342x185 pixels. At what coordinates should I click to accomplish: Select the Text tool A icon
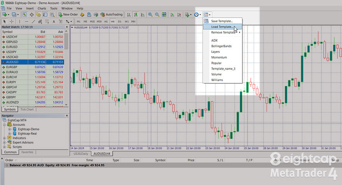click(x=54, y=21)
